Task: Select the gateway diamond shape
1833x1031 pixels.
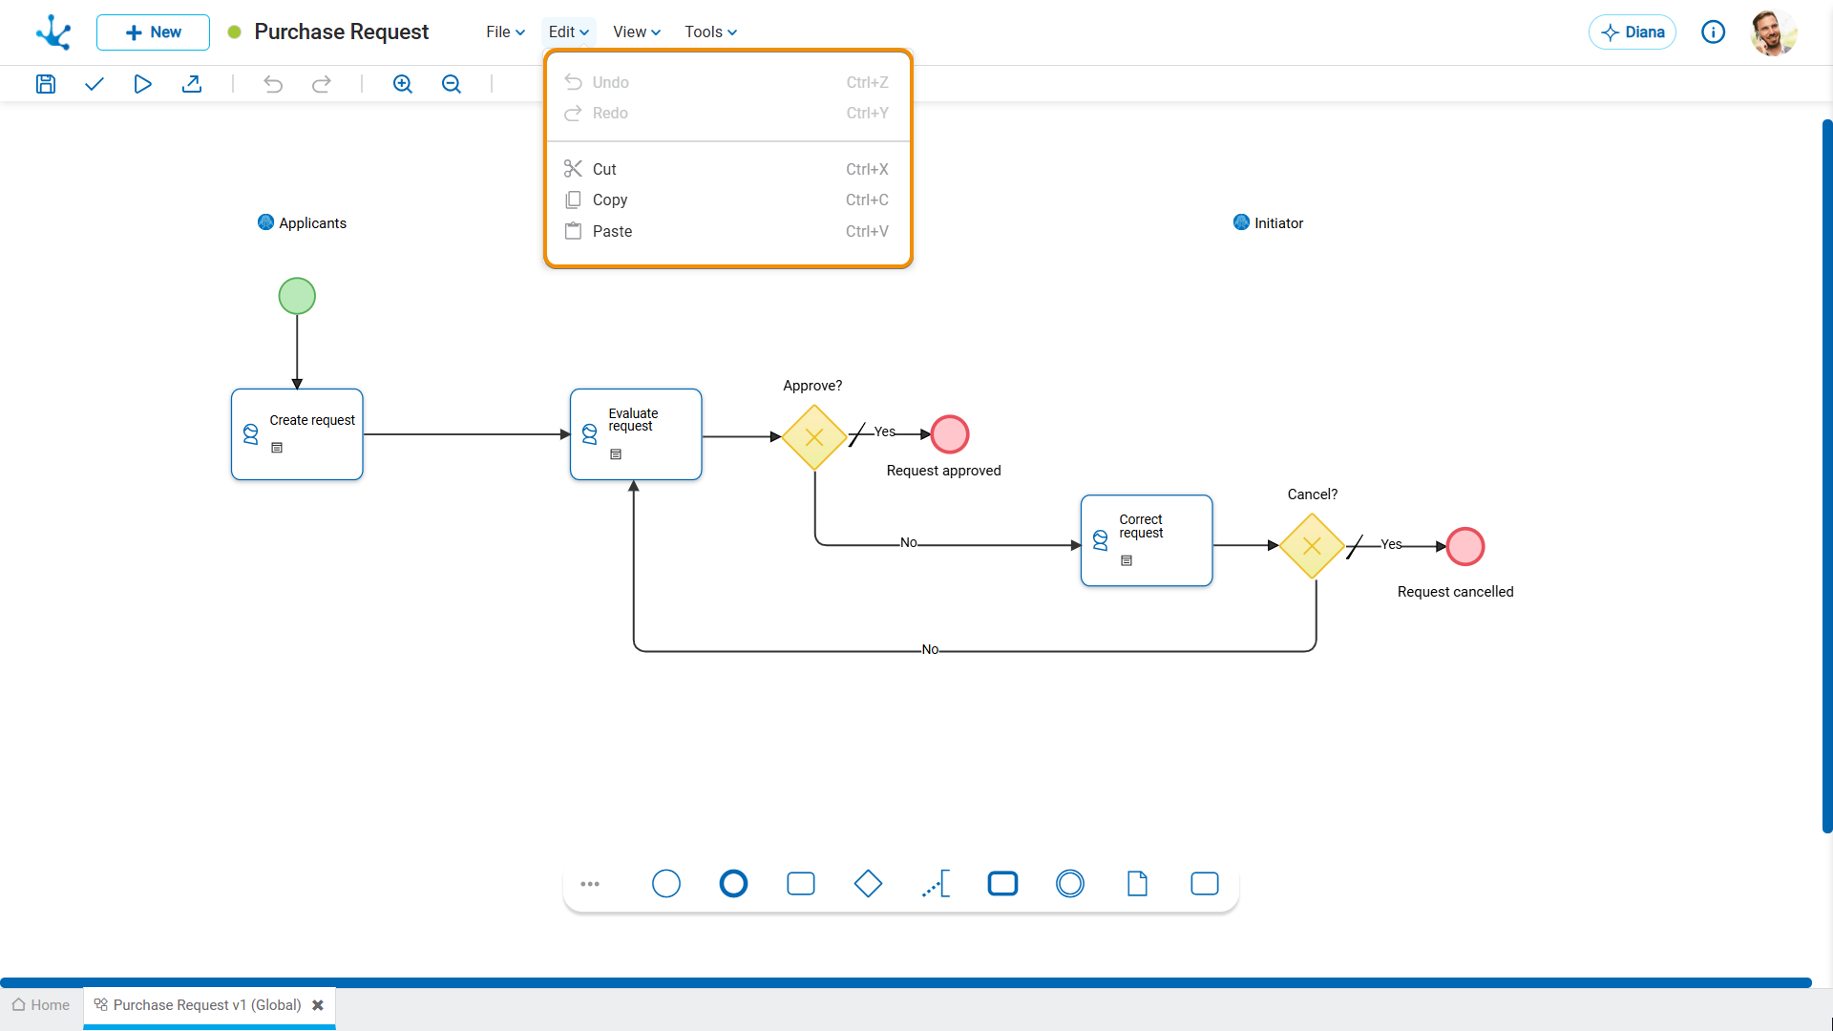Action: tap(868, 884)
